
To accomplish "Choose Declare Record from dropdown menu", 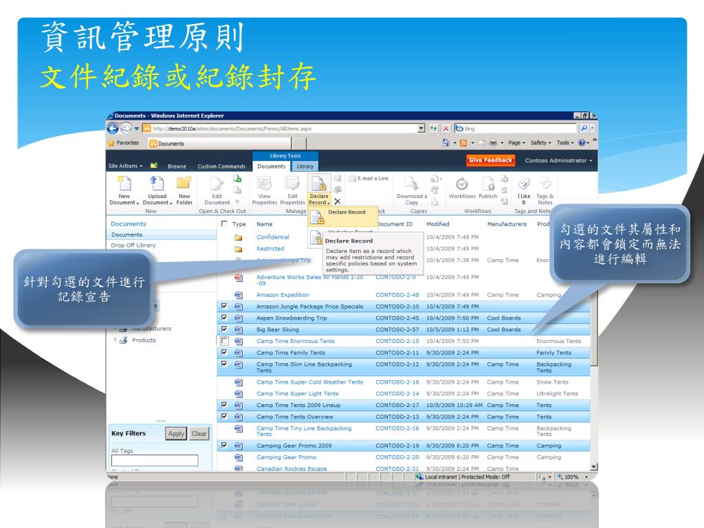I will (343, 217).
